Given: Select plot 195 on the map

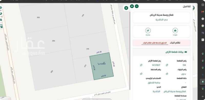Looking at the screenshot, I should (88, 49).
